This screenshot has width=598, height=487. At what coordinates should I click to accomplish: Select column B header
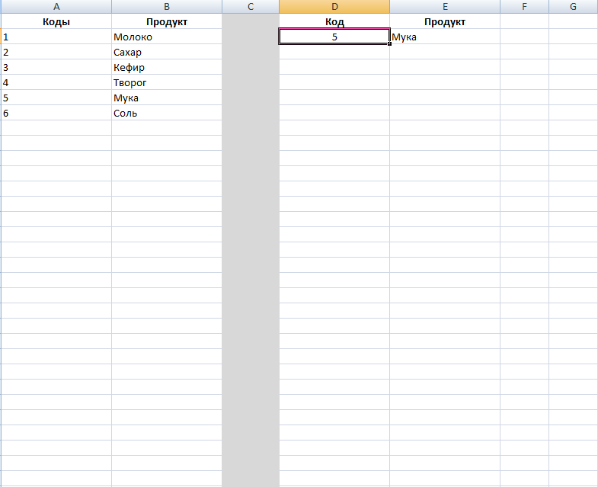pos(167,7)
